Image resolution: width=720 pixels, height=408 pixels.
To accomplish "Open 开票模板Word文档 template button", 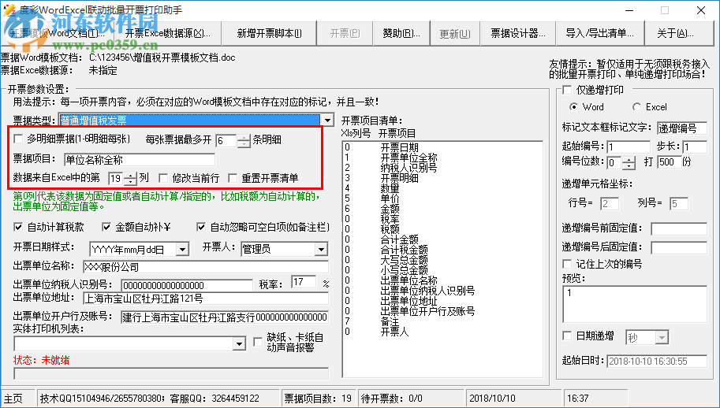I will tap(58, 33).
